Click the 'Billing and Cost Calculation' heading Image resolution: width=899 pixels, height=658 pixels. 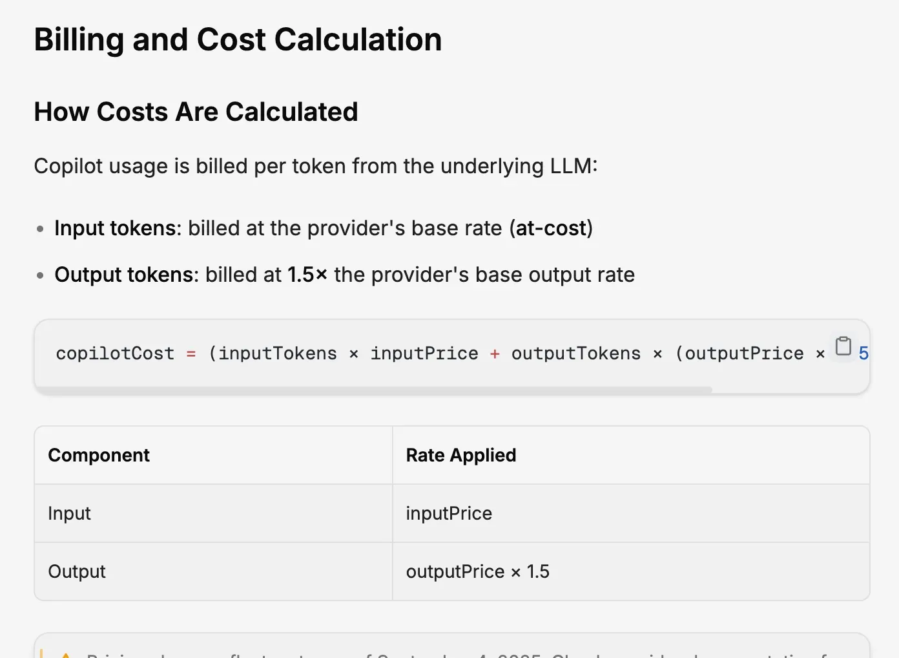click(238, 40)
